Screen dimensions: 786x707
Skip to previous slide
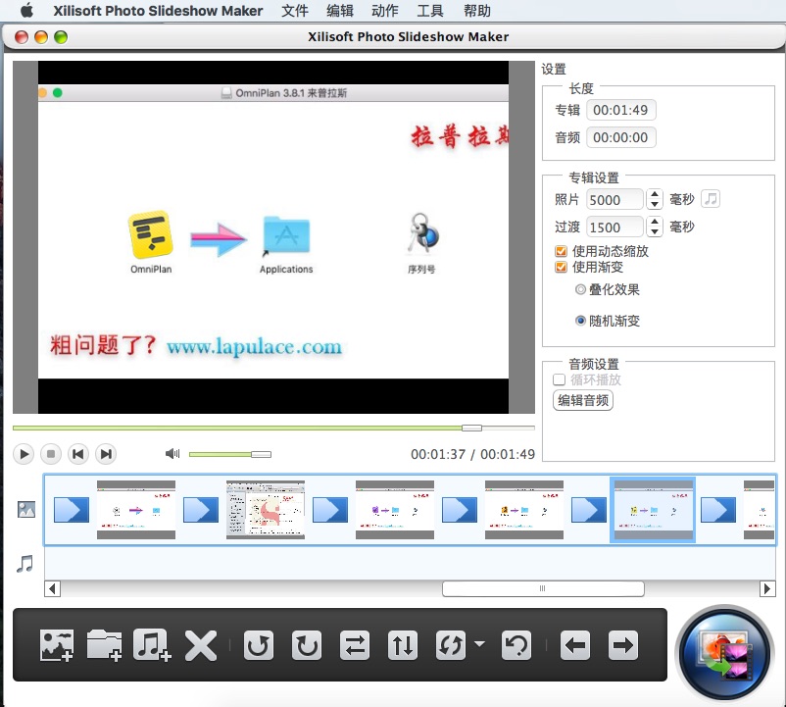tap(78, 454)
